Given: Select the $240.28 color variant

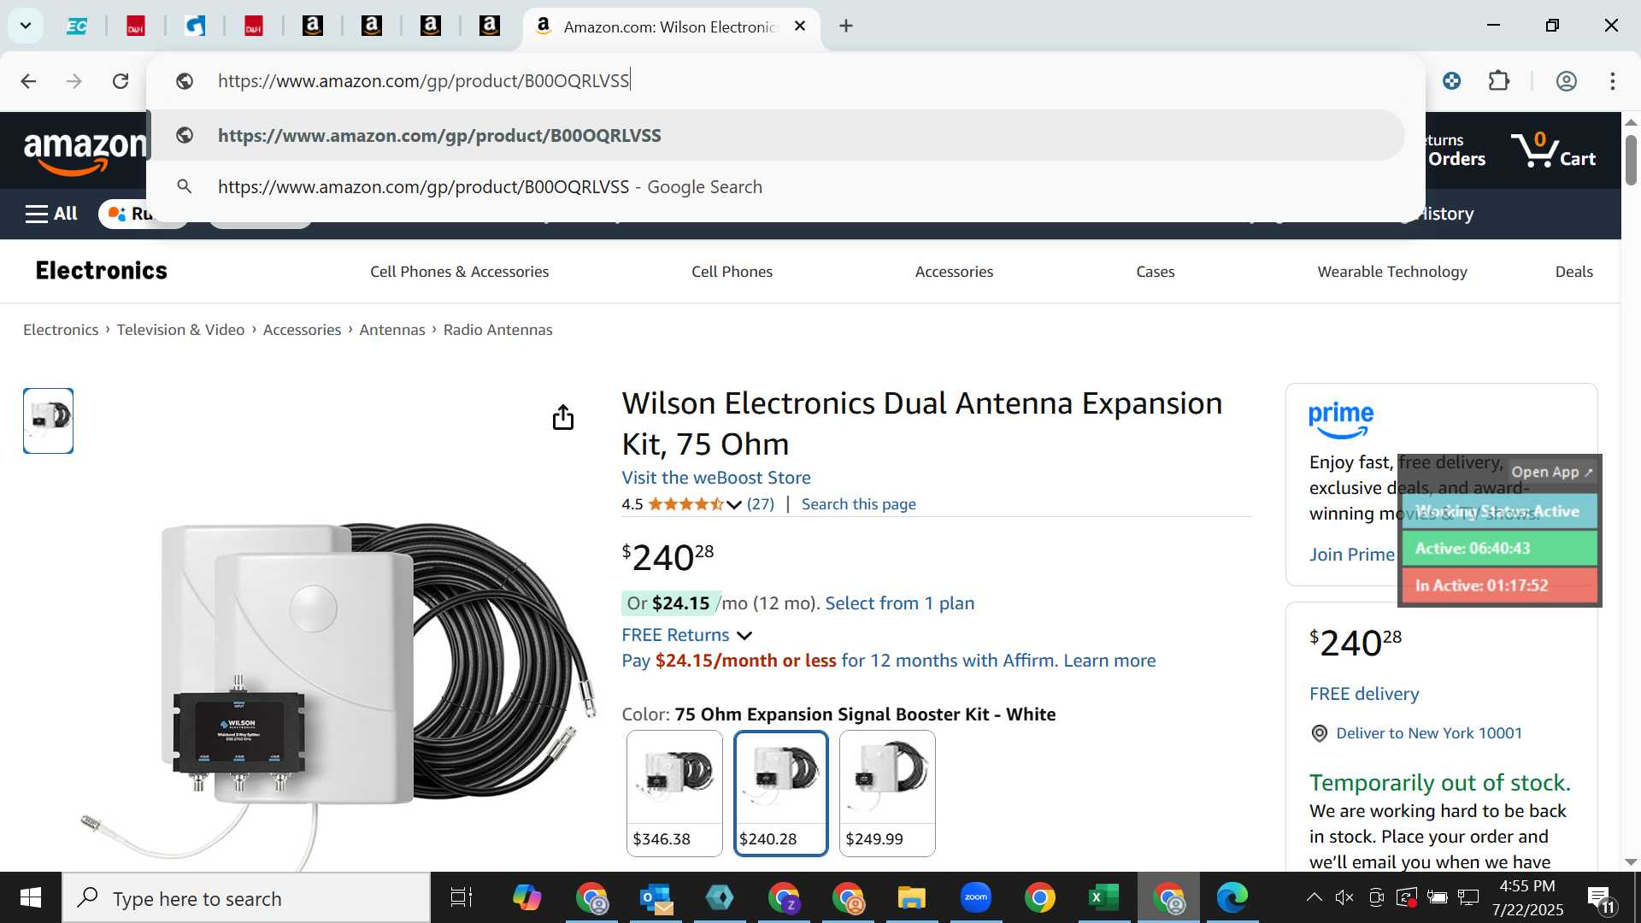Looking at the screenshot, I should click(780, 793).
